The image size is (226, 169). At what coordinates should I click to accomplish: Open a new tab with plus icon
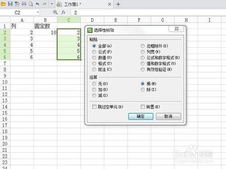118,4
